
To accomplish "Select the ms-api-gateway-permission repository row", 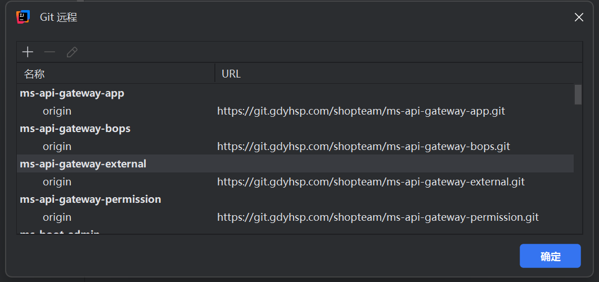I will pyautogui.click(x=90, y=199).
